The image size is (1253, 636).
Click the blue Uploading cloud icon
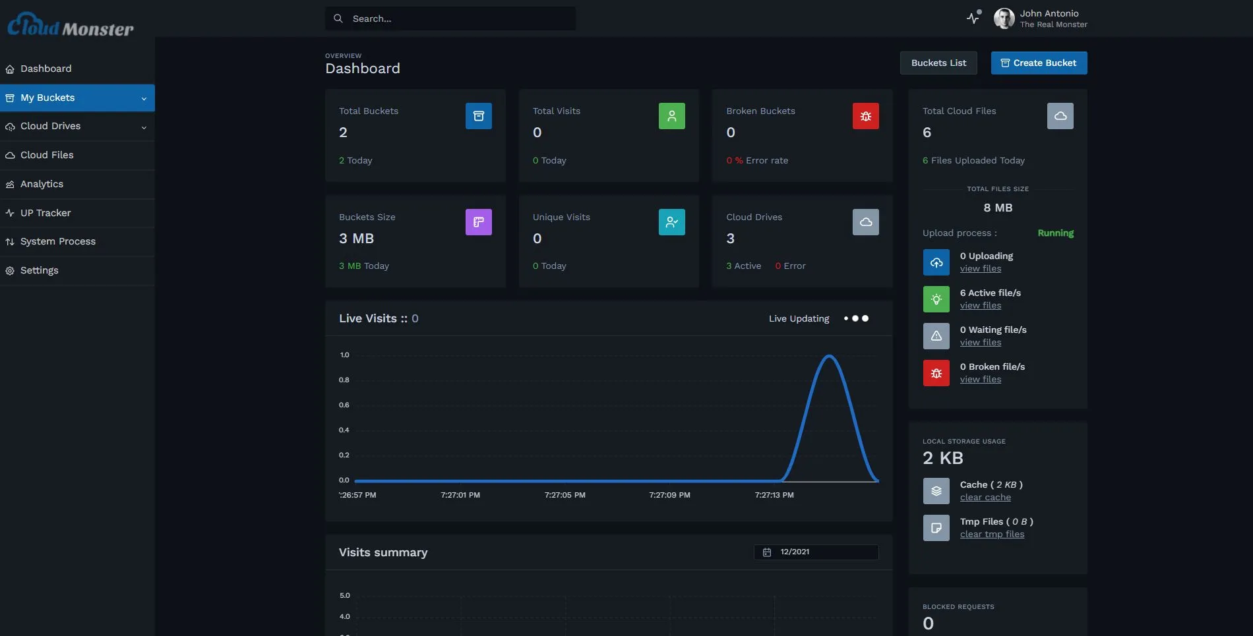tap(936, 262)
